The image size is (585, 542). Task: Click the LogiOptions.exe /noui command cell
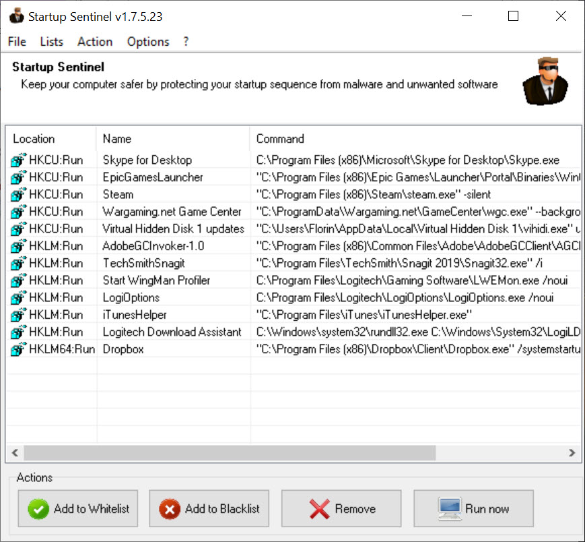tap(405, 297)
